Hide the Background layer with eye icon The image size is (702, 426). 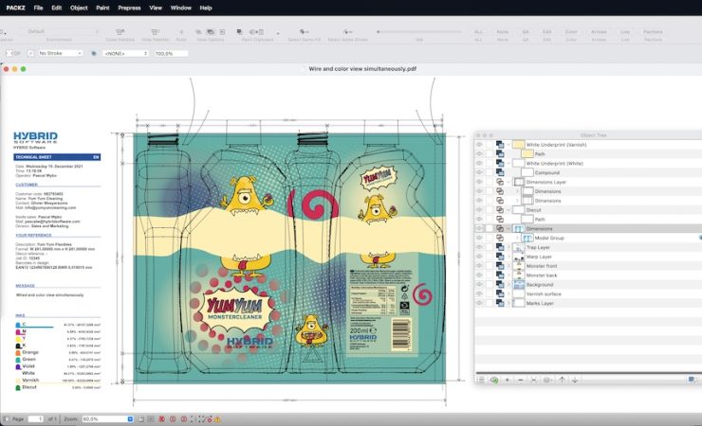point(479,284)
